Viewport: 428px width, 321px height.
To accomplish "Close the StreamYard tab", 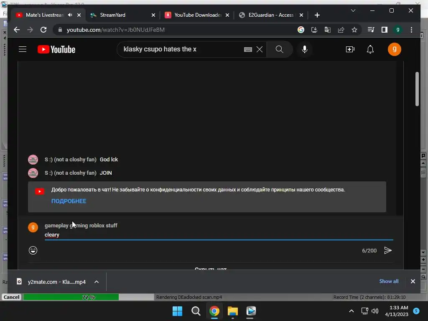I will pyautogui.click(x=153, y=15).
